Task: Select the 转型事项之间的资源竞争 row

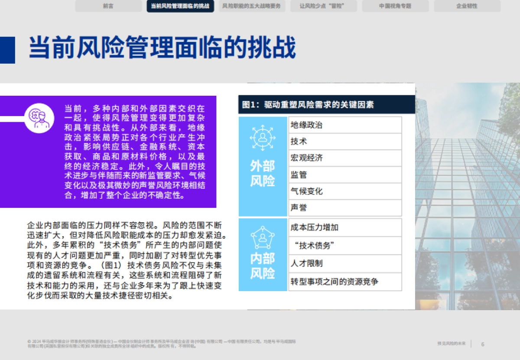Action: (345, 282)
